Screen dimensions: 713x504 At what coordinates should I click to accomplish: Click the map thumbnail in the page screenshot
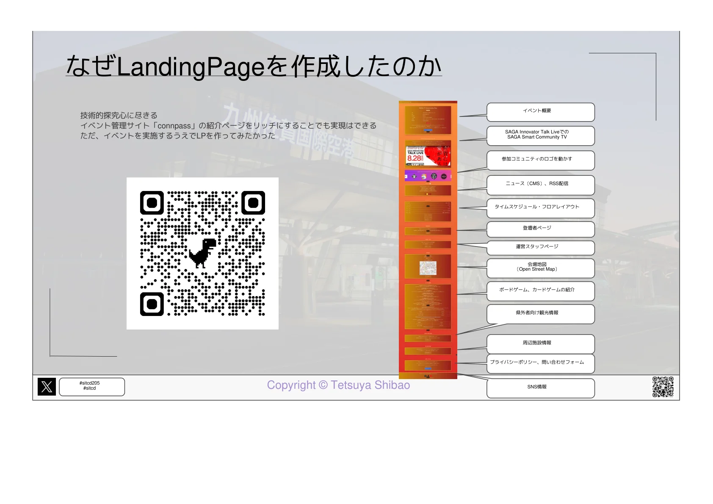428,268
